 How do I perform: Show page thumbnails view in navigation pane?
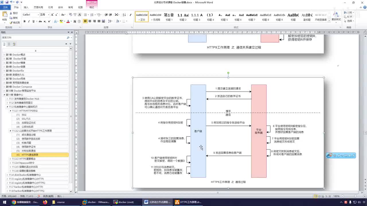tap(9, 44)
